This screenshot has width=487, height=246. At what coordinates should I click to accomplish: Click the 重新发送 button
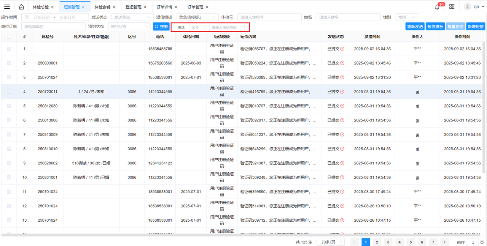coord(415,27)
